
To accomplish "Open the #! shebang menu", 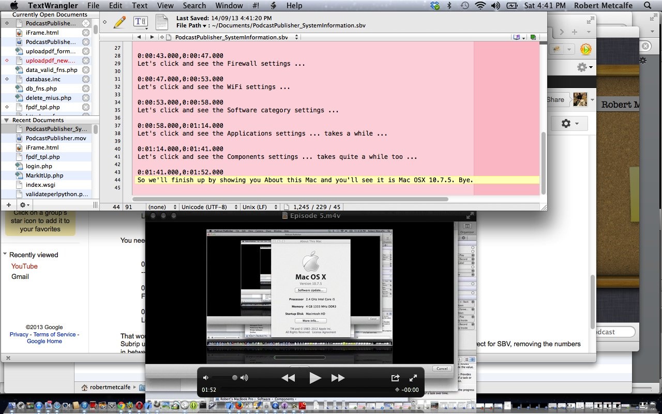I will [256, 6].
